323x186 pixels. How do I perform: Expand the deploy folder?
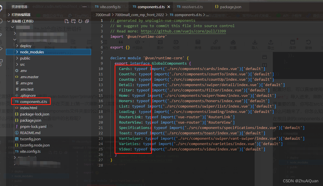(x=26, y=46)
